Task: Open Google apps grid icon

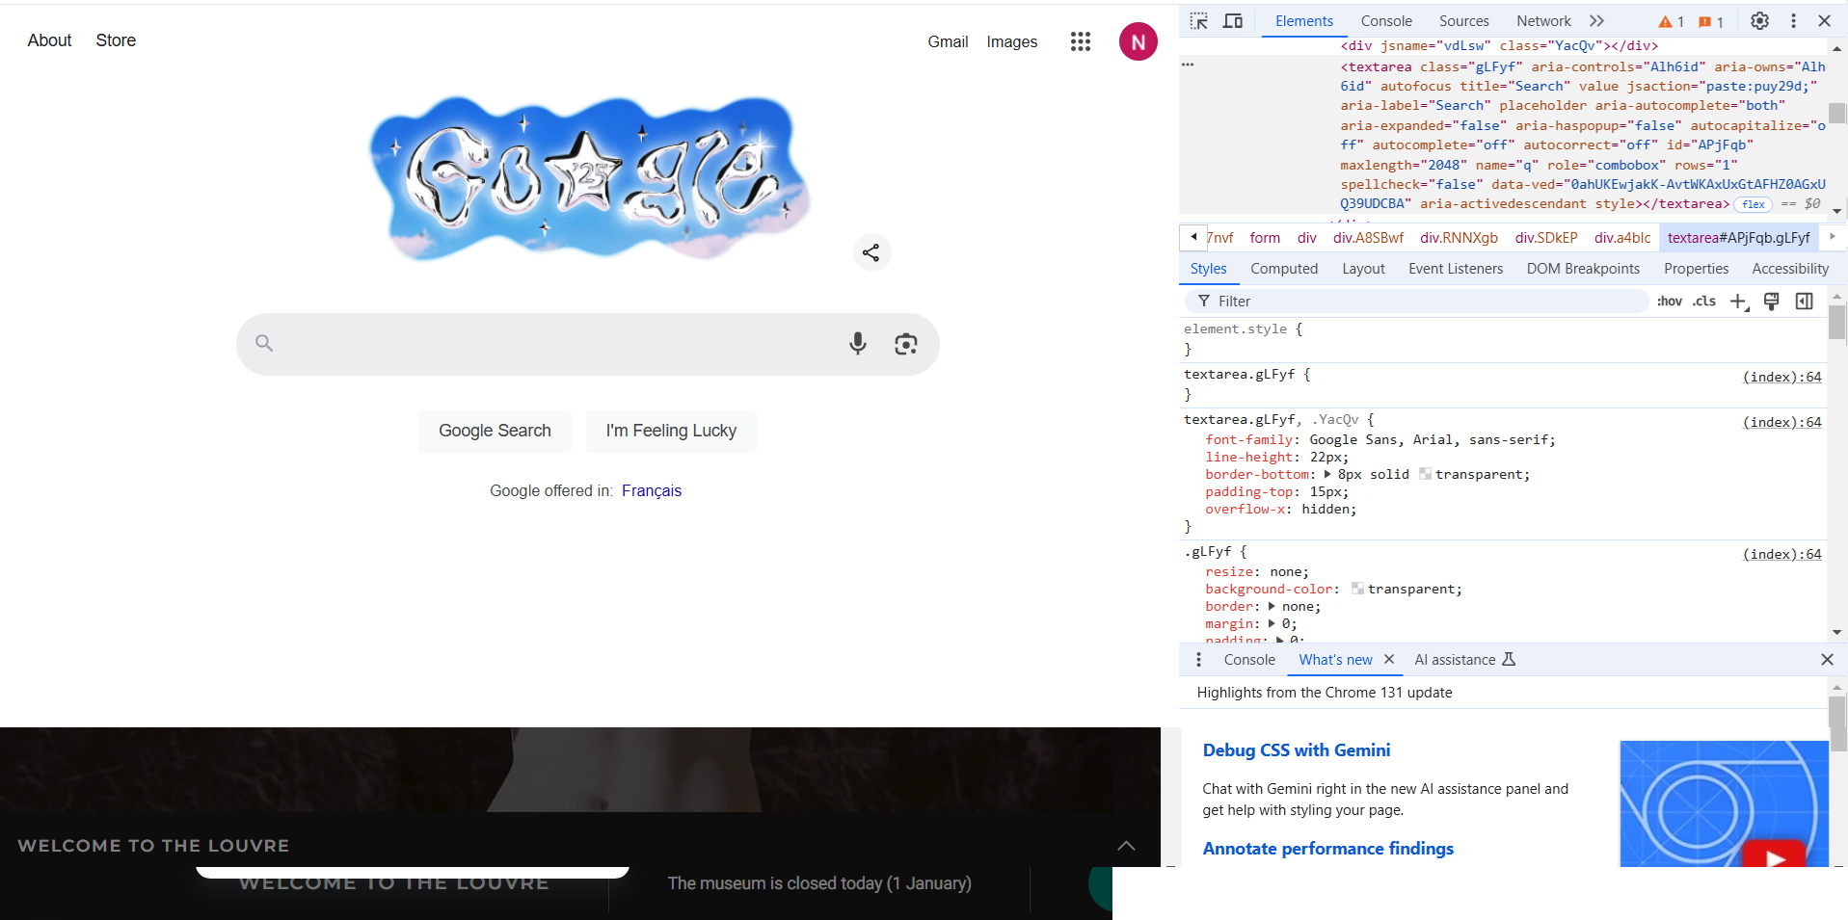Action: coord(1081,41)
